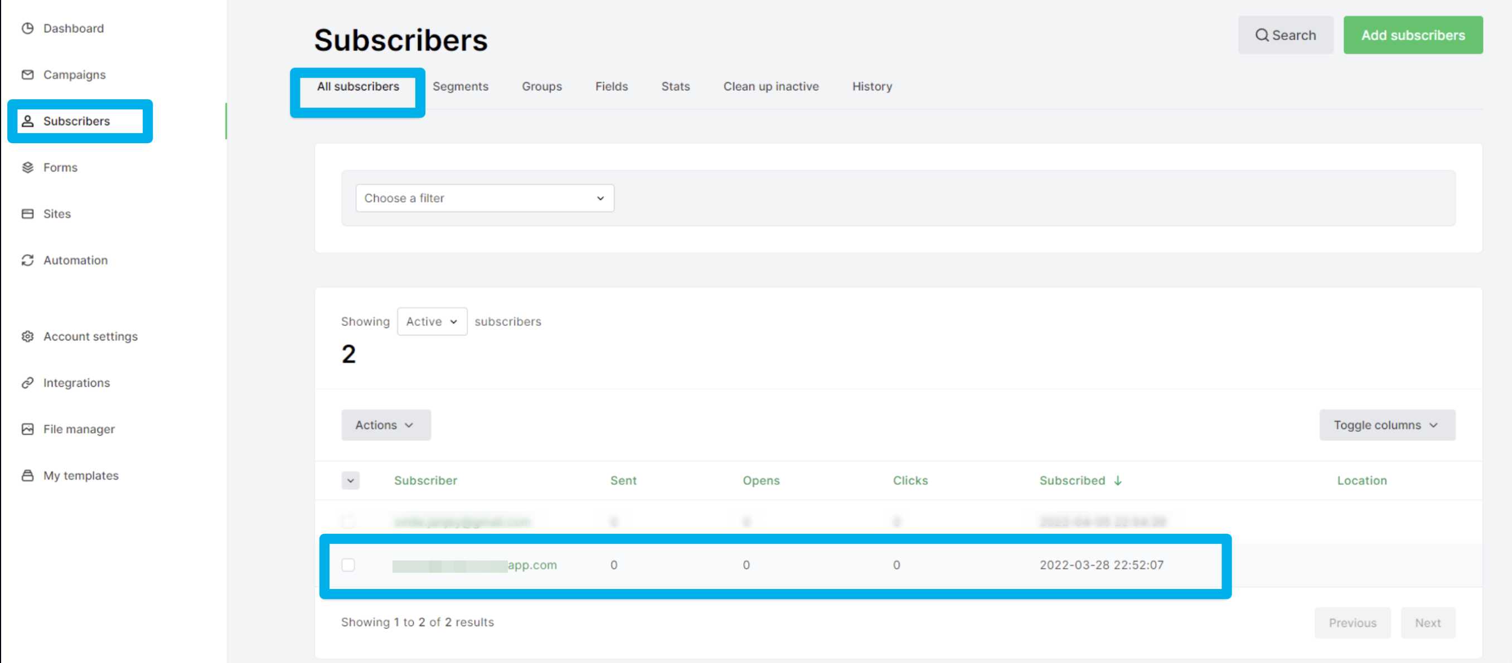Click the Dashboard clock icon in sidebar
This screenshot has width=1512, height=663.
point(27,28)
